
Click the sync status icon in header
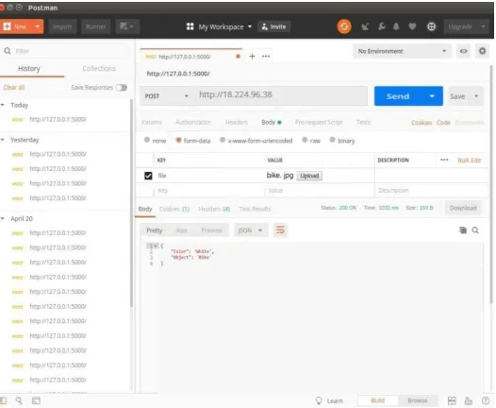coord(344,26)
